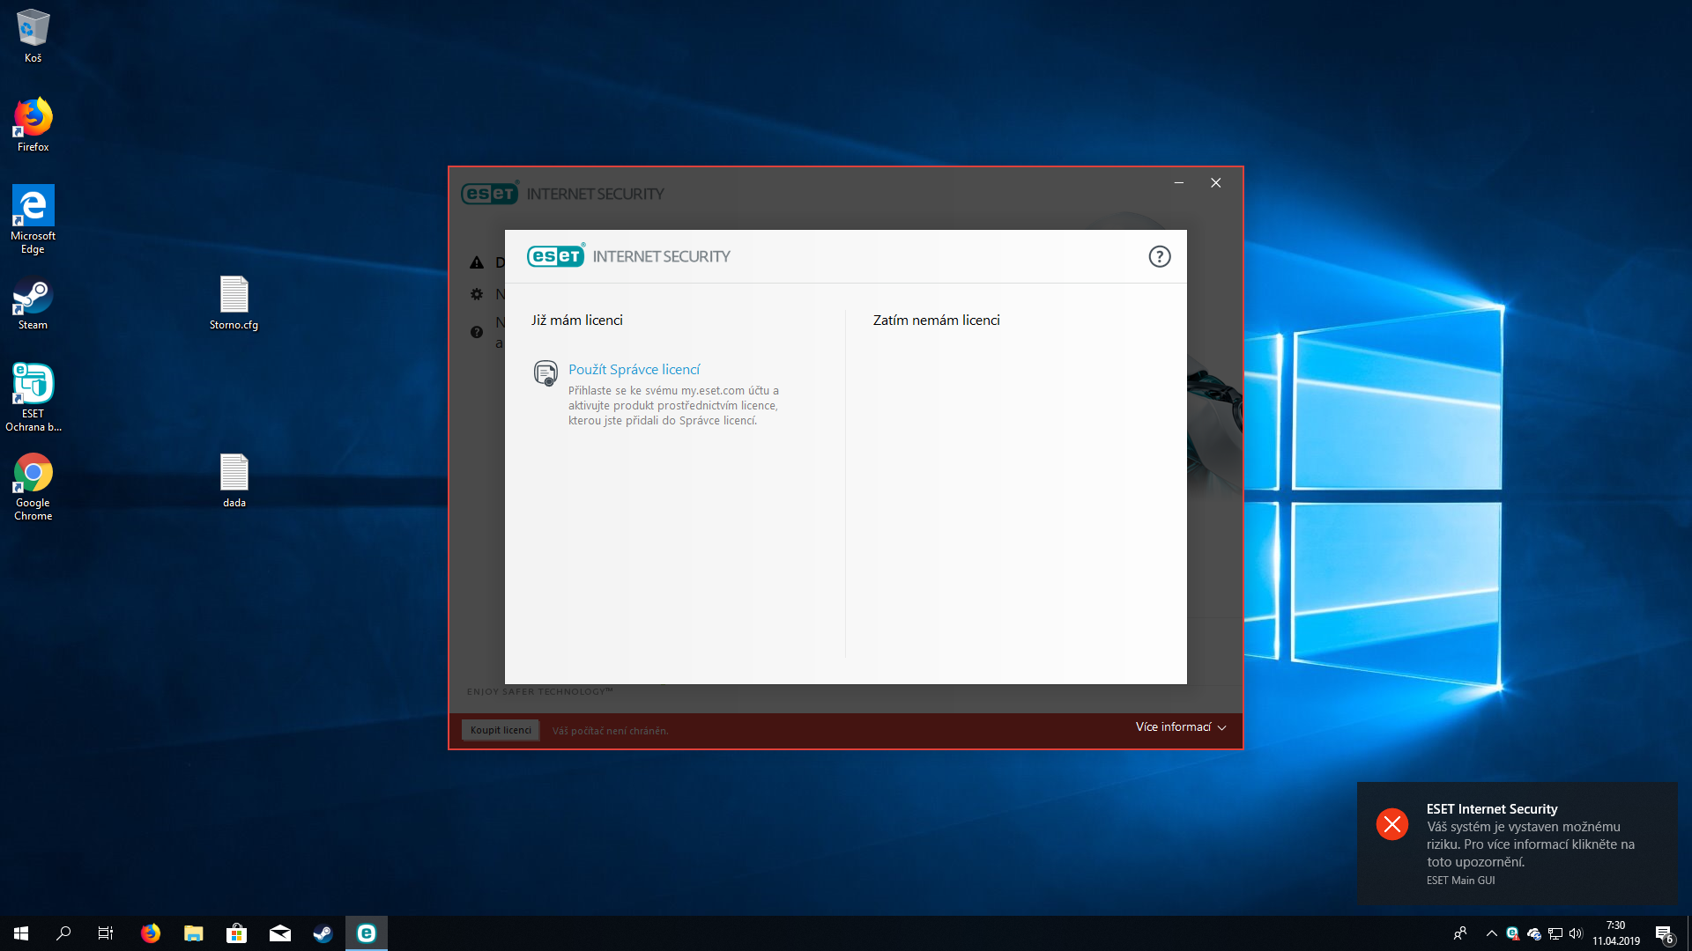Viewport: 1692px width, 951px height.
Task: Click the License Manager icon beside Použít Správce licencí
Action: pyautogui.click(x=545, y=372)
